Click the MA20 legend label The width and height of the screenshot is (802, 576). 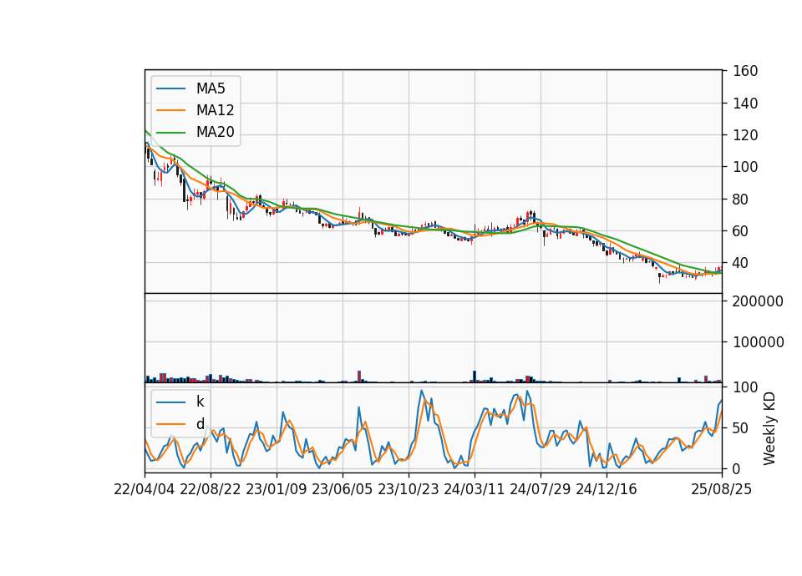tap(215, 132)
